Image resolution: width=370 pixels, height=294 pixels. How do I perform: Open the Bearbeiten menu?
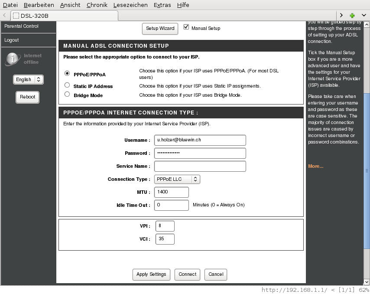39,5
